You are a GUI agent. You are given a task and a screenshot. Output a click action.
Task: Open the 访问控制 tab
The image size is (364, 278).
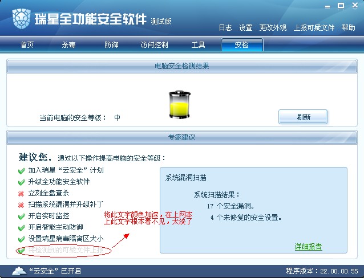pyautogui.click(x=155, y=45)
